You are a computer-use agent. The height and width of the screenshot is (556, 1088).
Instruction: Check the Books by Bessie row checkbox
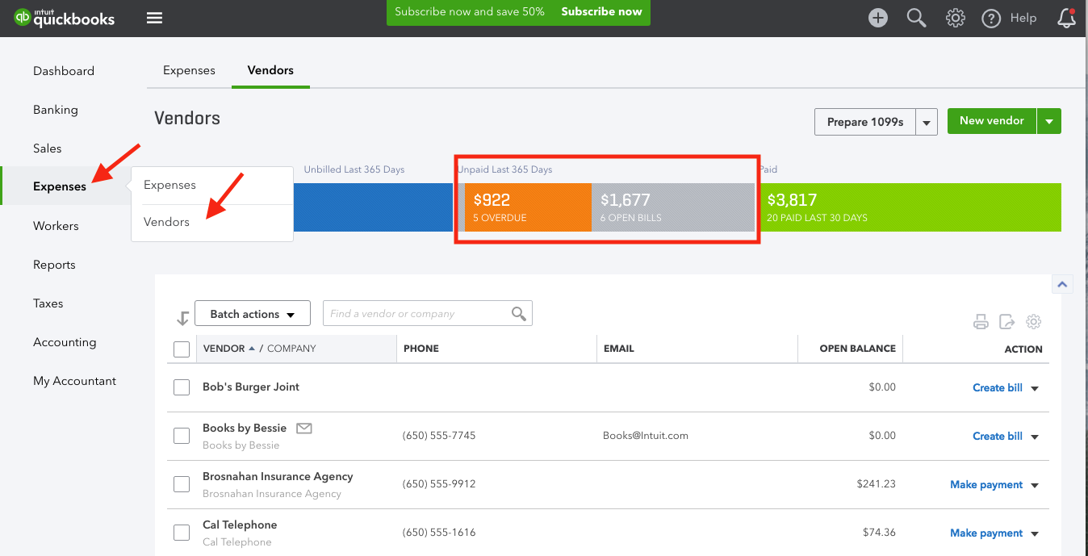(182, 436)
